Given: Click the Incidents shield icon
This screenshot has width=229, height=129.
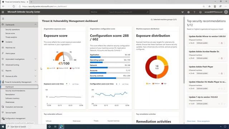Looking at the screenshot, I should (x=3, y=42).
